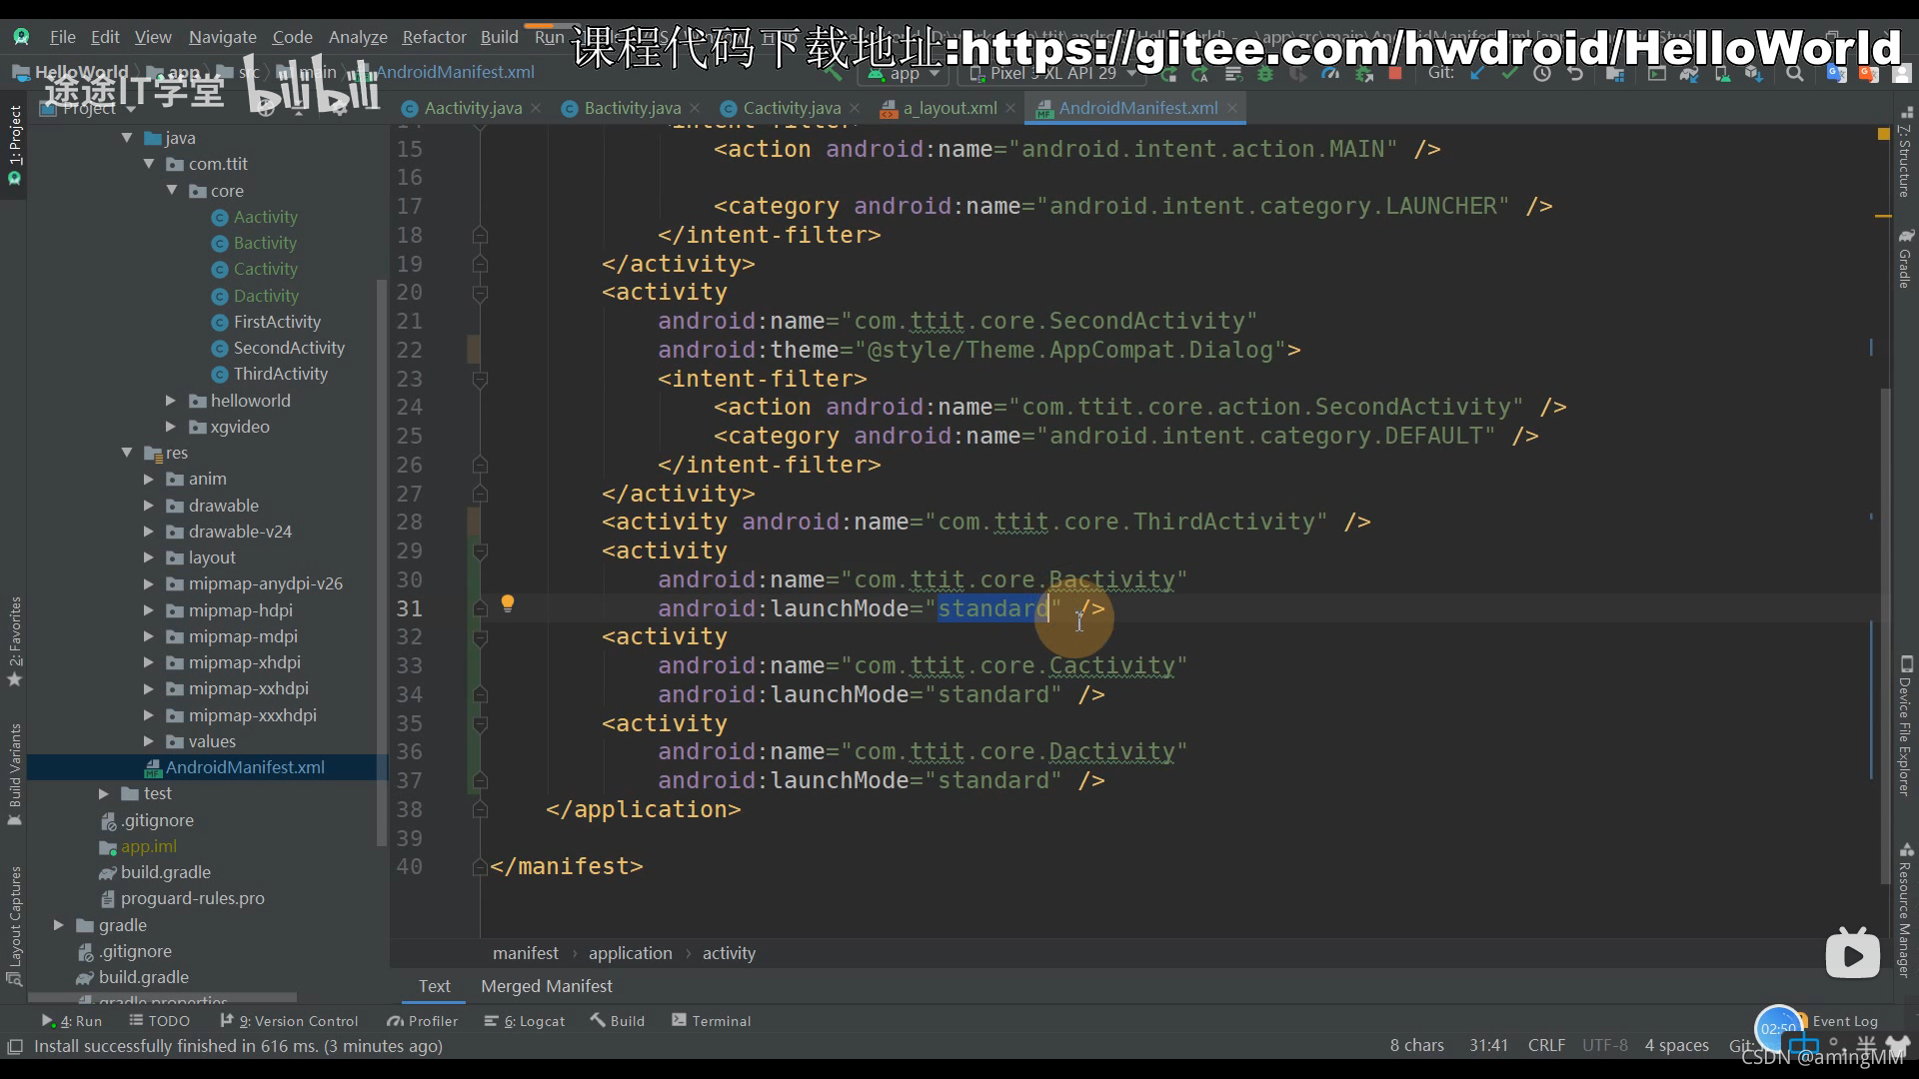Click the Search Everywhere magnifier icon
This screenshot has width=1919, height=1079.
(x=1795, y=74)
